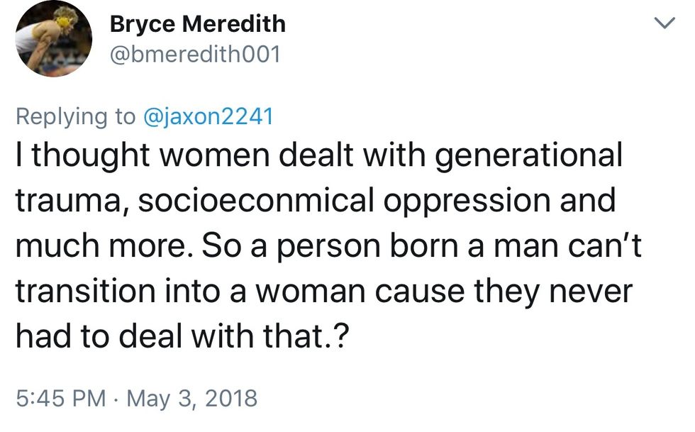The width and height of the screenshot is (695, 432).
Task: Click the May 3, 2018 date
Action: pos(192,397)
